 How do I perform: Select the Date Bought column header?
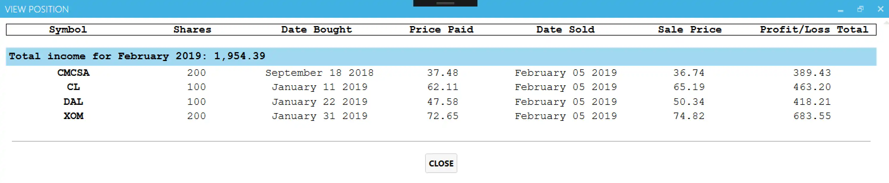pyautogui.click(x=317, y=30)
